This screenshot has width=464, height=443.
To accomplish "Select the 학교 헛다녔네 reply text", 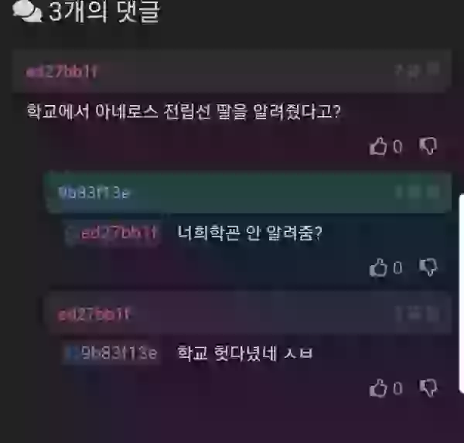I will (244, 353).
